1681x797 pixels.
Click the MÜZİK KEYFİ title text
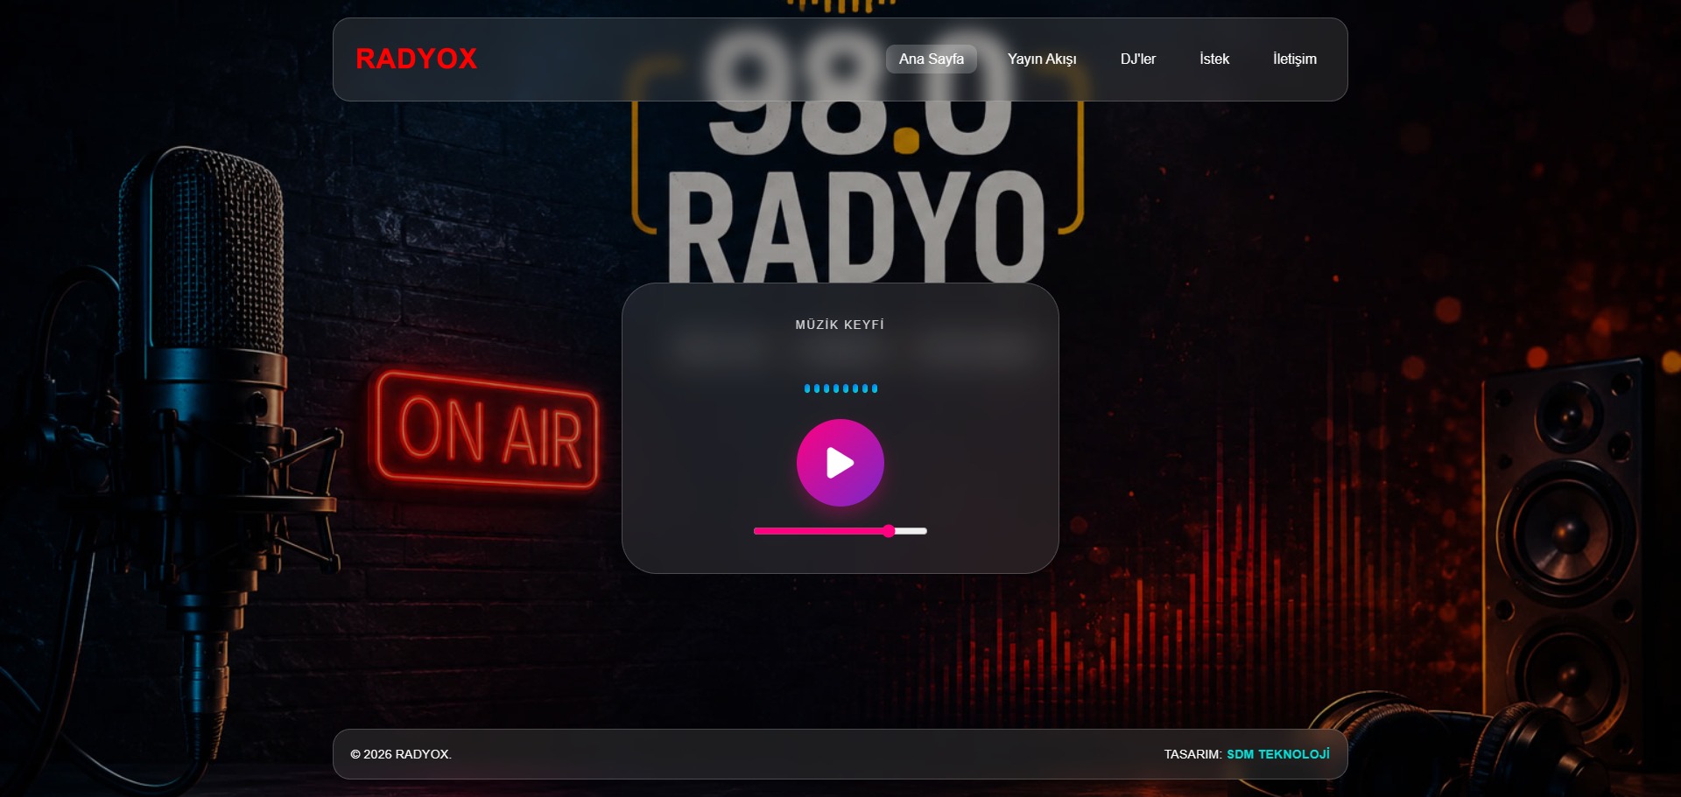[840, 325]
